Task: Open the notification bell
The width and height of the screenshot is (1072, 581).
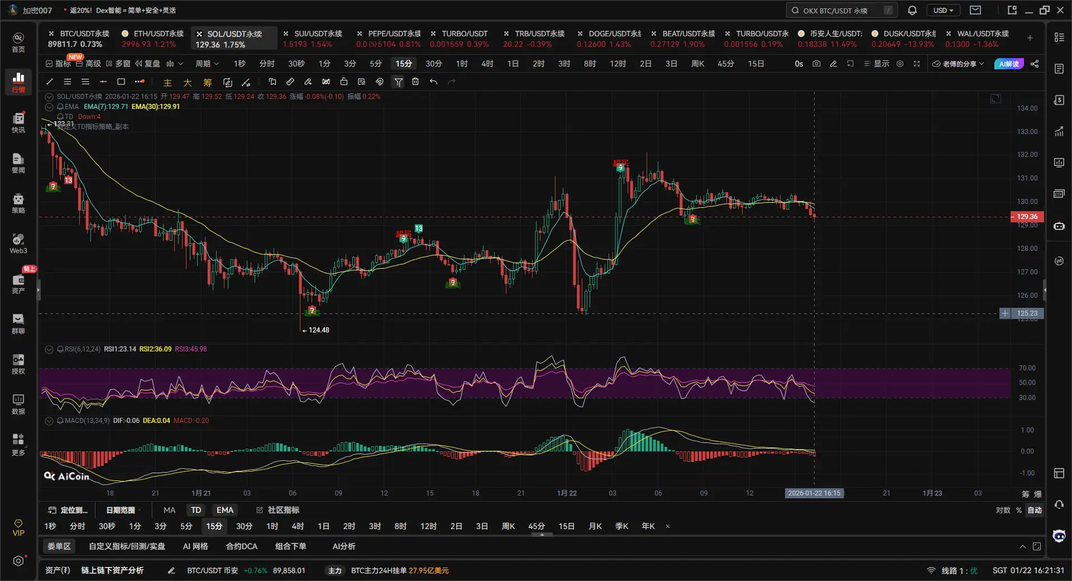Action: [912, 10]
